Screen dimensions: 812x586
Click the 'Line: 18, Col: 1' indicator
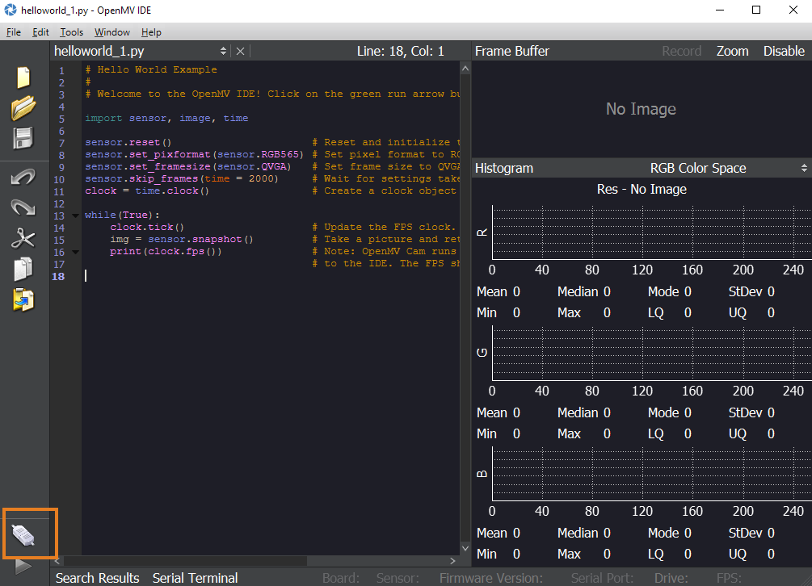click(x=400, y=51)
